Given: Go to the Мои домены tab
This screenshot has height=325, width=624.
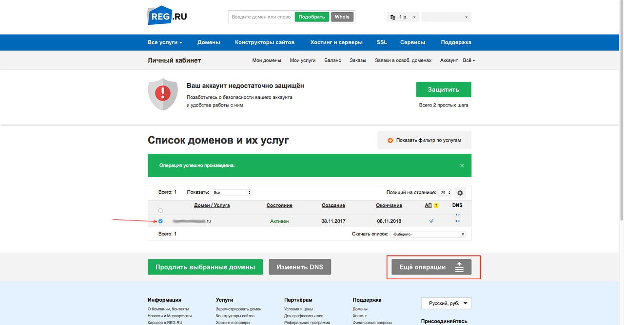Looking at the screenshot, I should (x=267, y=60).
